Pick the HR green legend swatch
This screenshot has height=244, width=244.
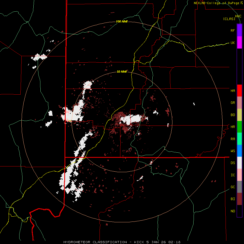click(x=239, y=127)
